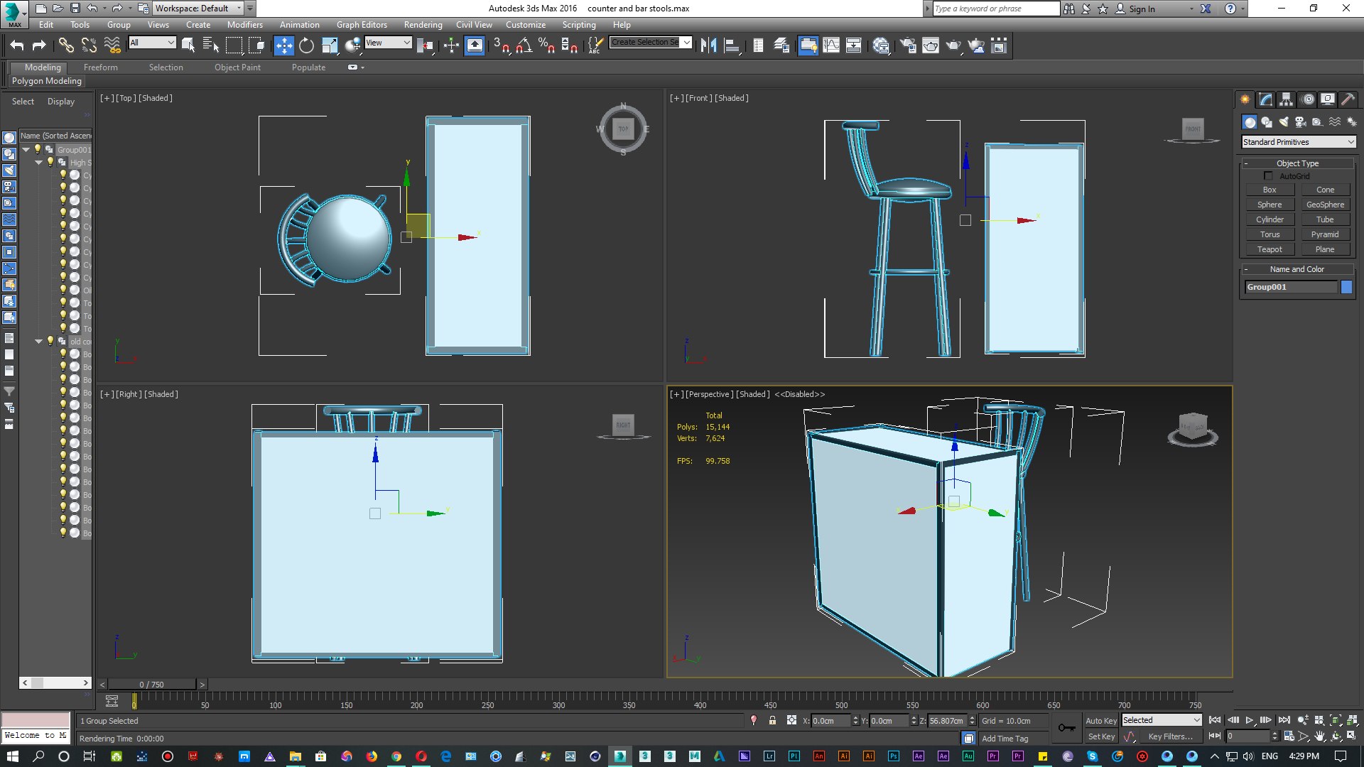
Task: Click the GeoSphere primitive button
Action: pyautogui.click(x=1325, y=205)
